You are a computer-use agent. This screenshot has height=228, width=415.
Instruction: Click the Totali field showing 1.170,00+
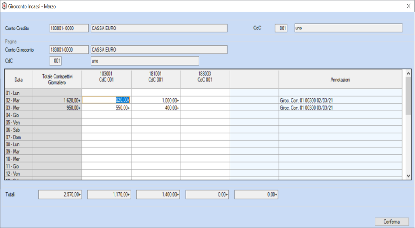109,194
